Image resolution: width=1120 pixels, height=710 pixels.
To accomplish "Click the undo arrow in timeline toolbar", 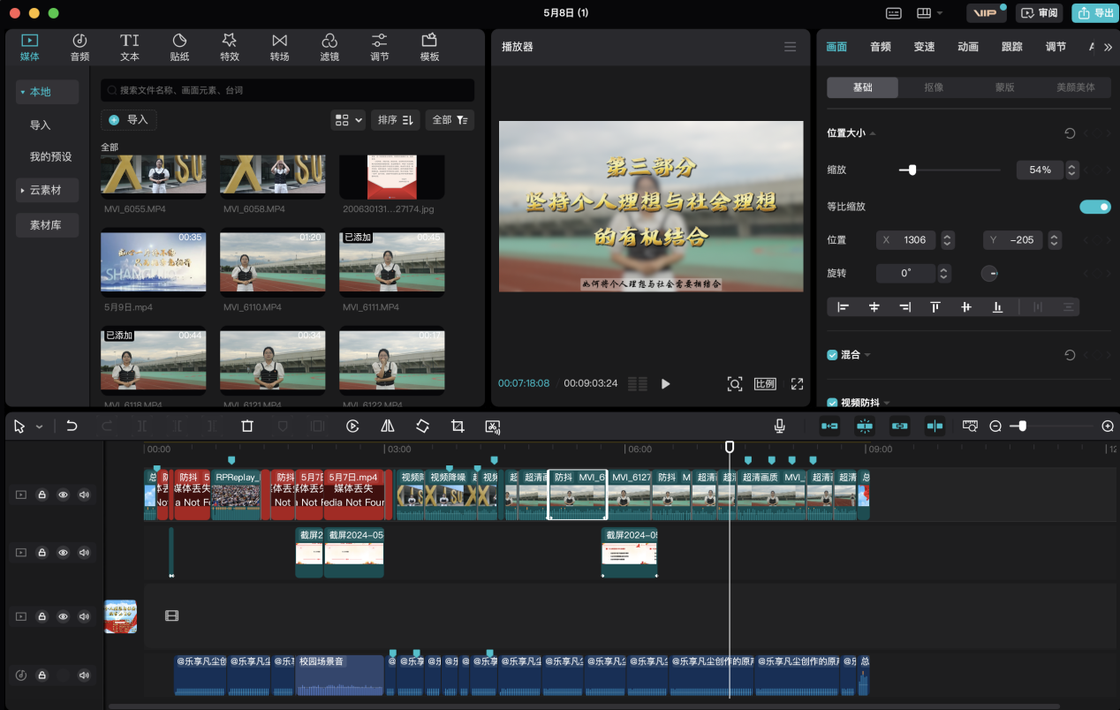I will click(72, 426).
